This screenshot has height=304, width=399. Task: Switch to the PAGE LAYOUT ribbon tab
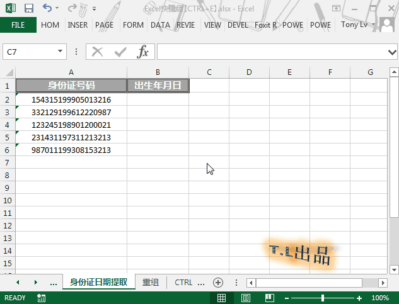[105, 25]
